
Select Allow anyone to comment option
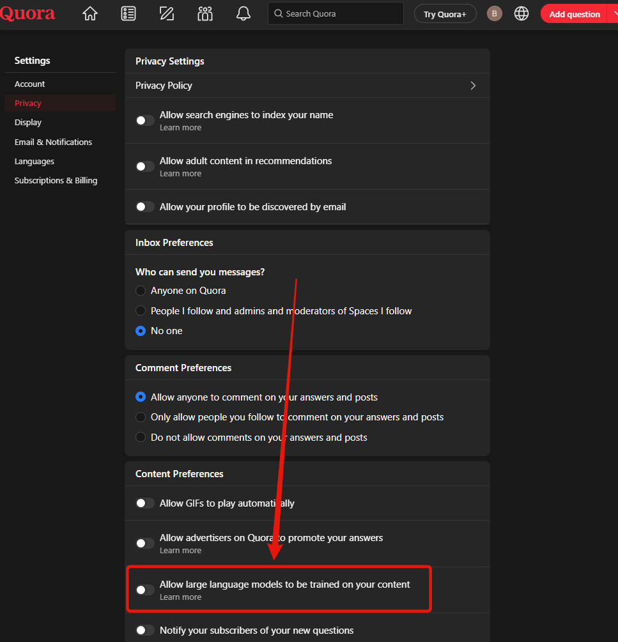(141, 397)
